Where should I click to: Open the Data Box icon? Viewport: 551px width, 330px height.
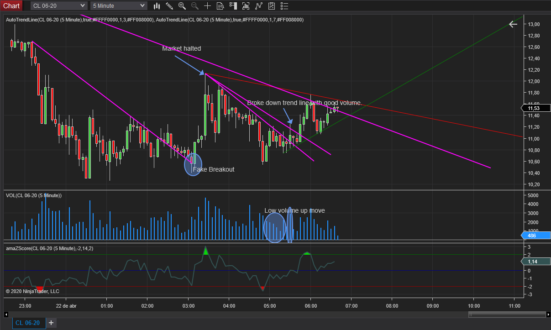(220, 6)
